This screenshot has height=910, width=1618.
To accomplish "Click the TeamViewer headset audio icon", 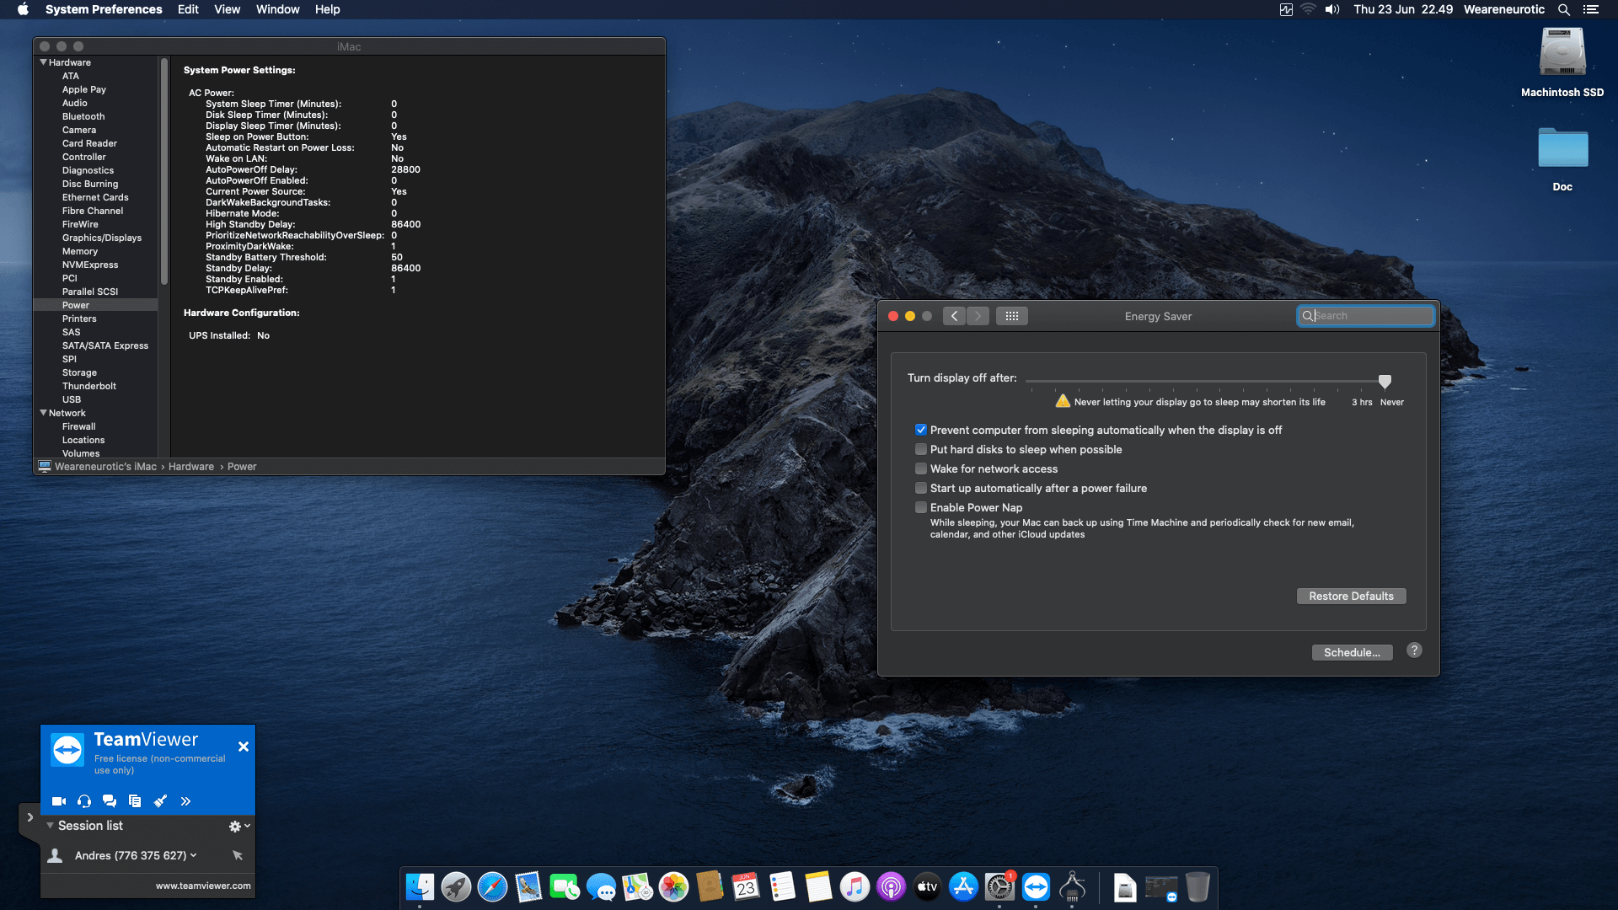I will (x=84, y=801).
